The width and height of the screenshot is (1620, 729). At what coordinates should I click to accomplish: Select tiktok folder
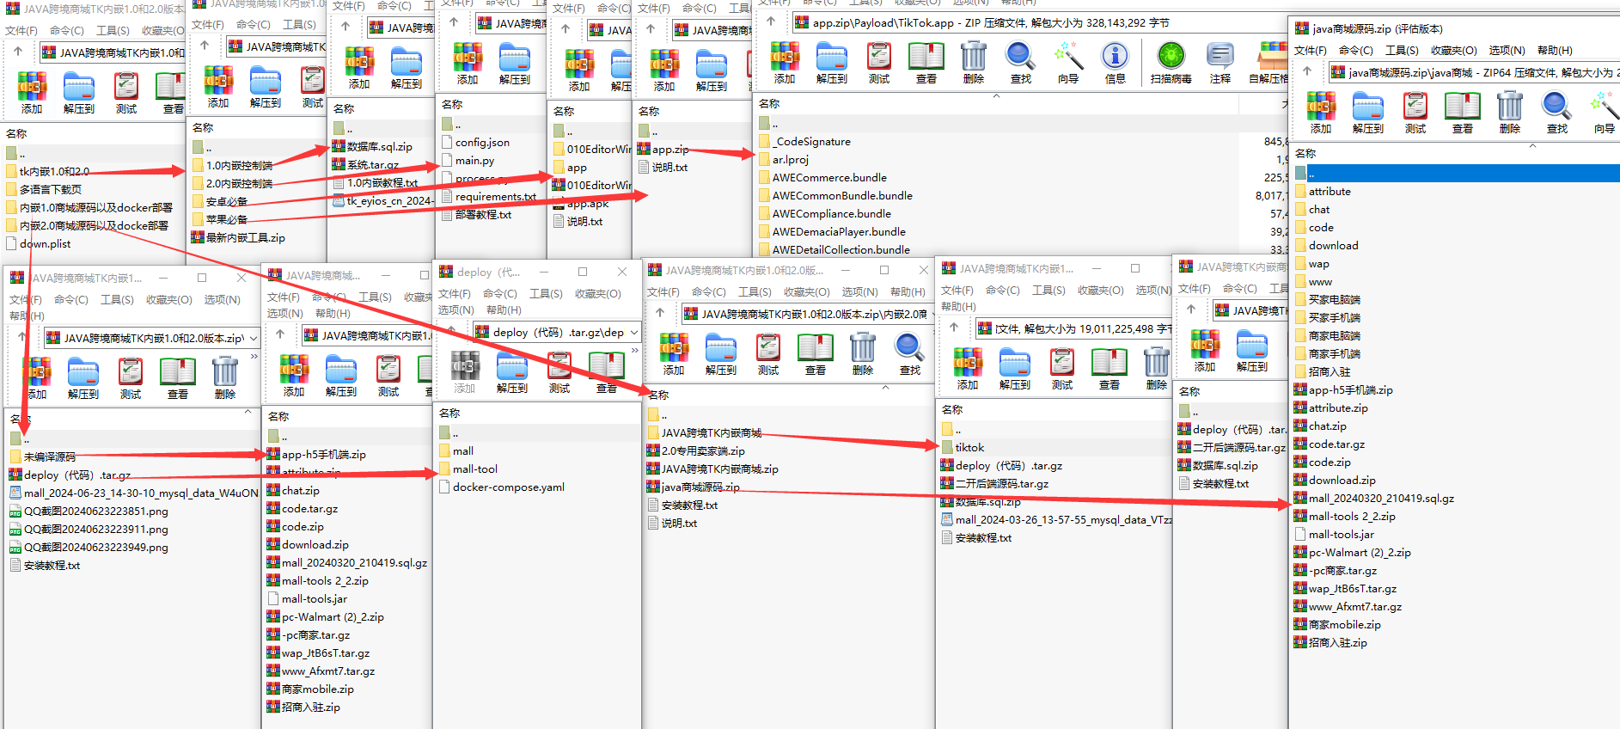coord(963,448)
